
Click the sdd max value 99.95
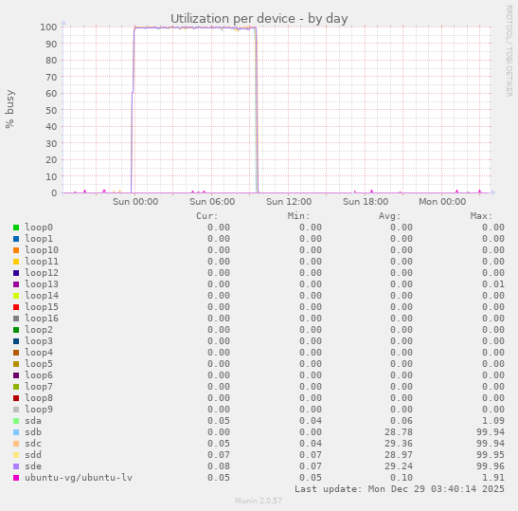coord(491,455)
